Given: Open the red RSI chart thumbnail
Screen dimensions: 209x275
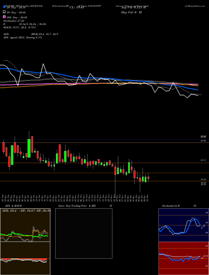Looking at the screenshot, I should coord(184,258).
